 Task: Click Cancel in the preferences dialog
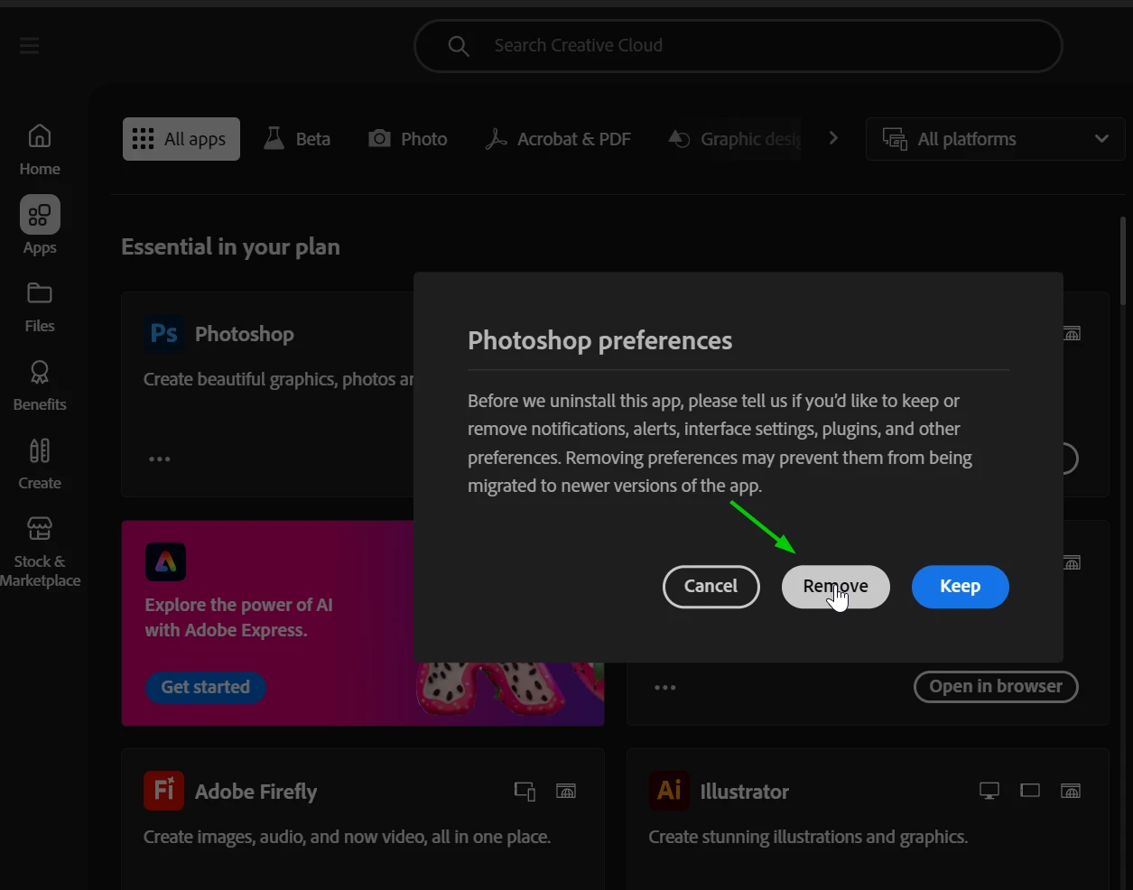[711, 587]
